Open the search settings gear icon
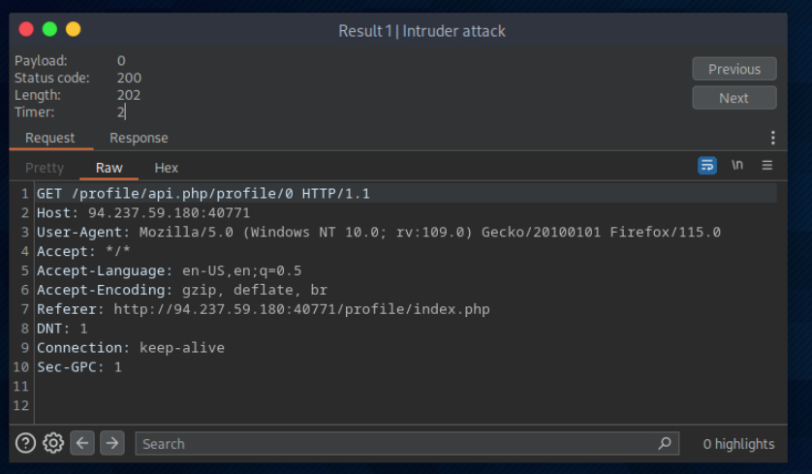The image size is (812, 474). 53,443
